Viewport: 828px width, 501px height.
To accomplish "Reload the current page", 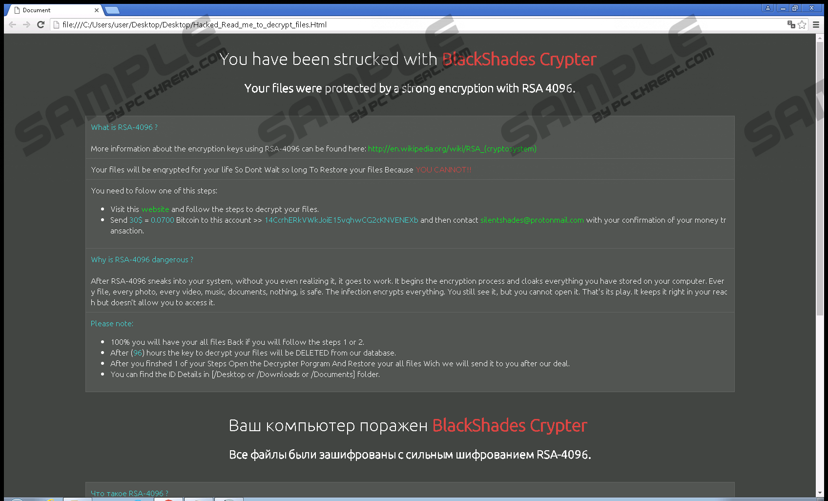I will point(41,25).
